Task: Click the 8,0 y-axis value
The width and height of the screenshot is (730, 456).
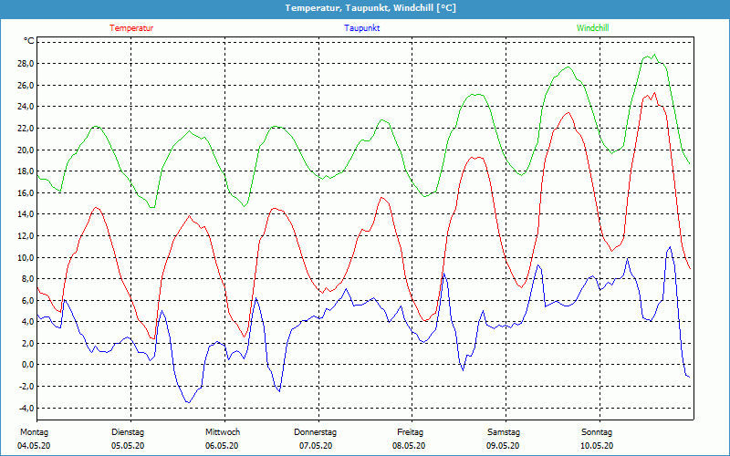Action: [27, 279]
